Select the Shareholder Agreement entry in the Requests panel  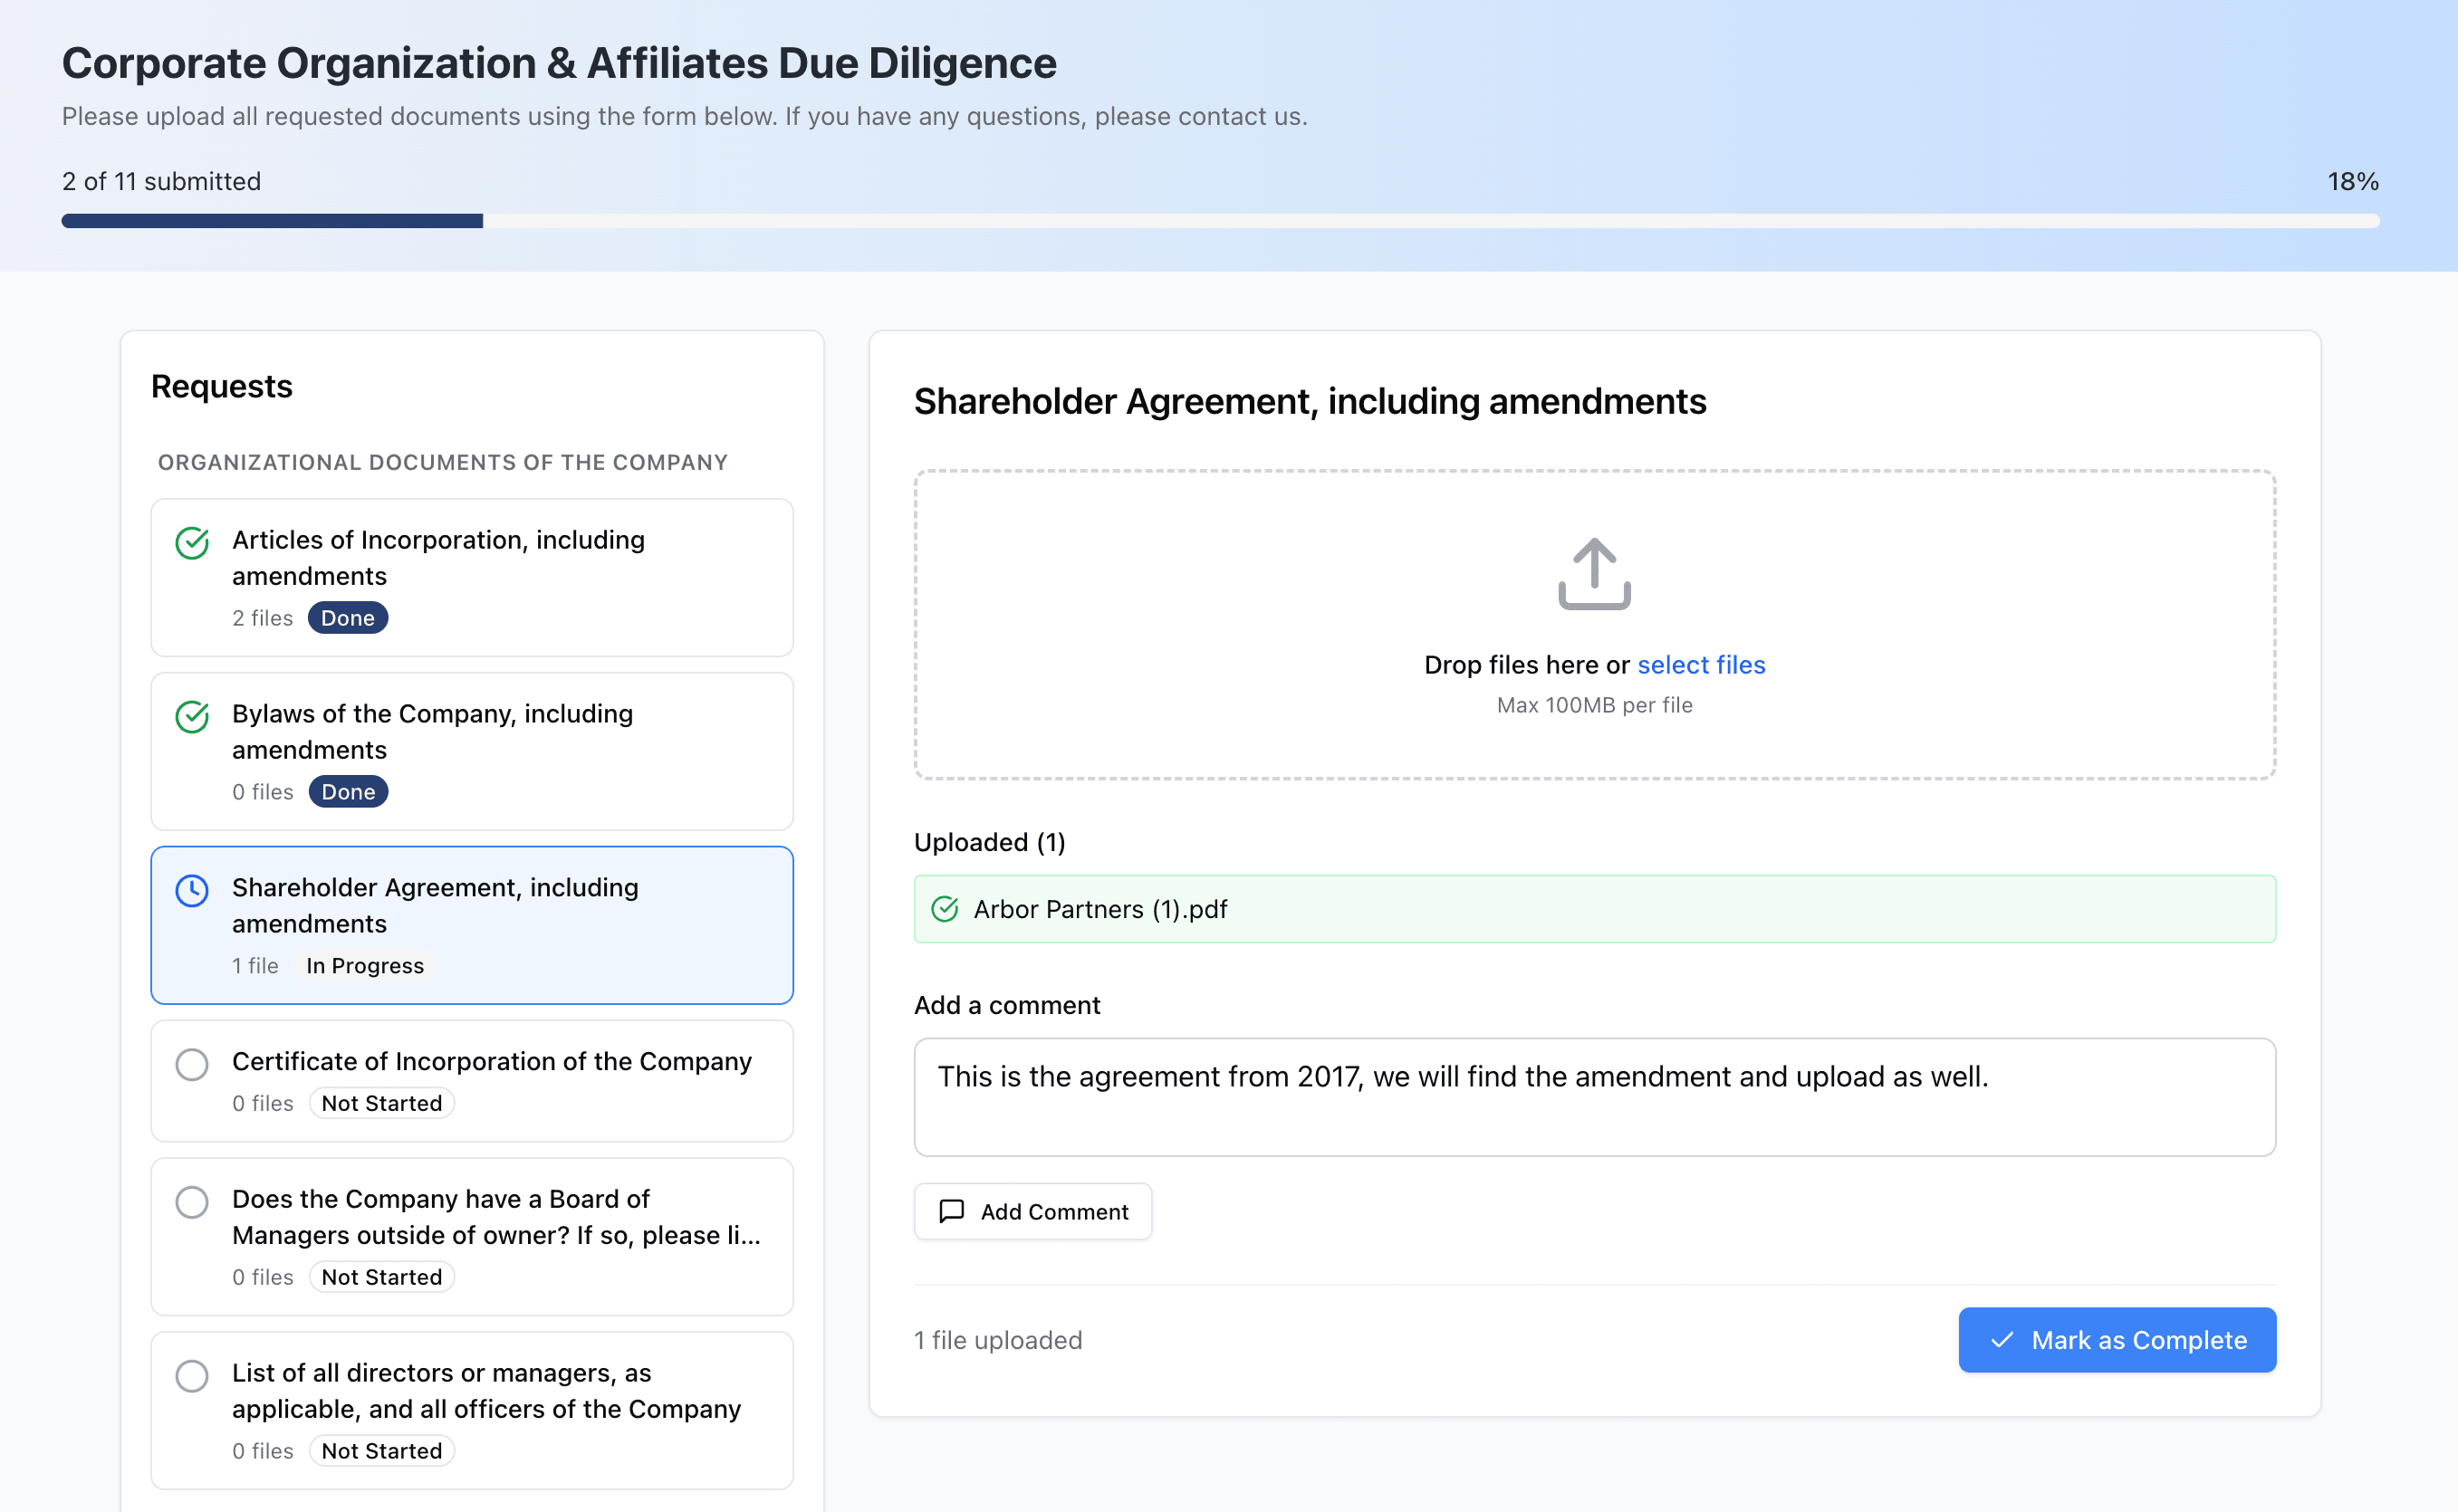click(471, 923)
